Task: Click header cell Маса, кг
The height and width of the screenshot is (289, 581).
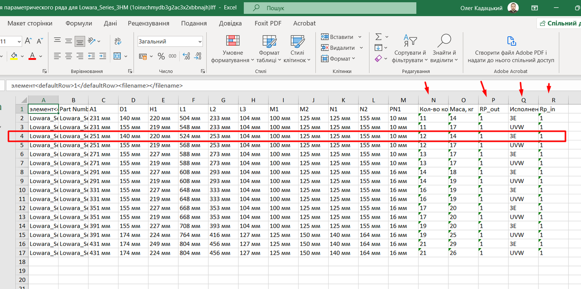Action: [x=463, y=109]
